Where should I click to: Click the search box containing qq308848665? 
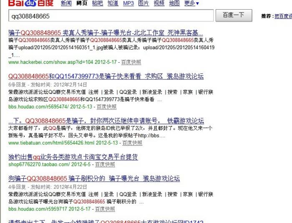(111, 16)
